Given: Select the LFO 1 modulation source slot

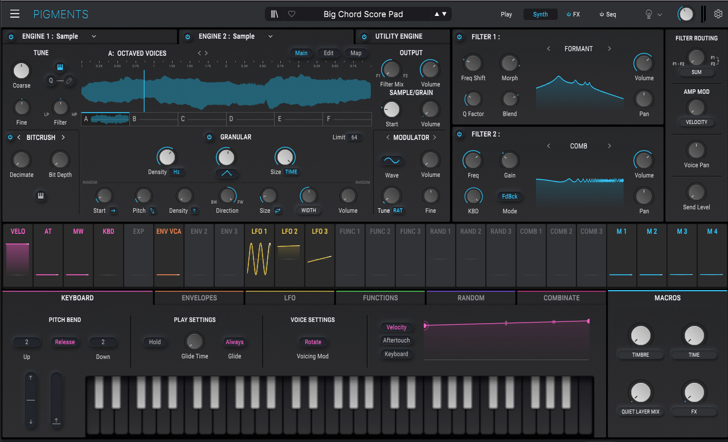Looking at the screenshot, I should (259, 255).
